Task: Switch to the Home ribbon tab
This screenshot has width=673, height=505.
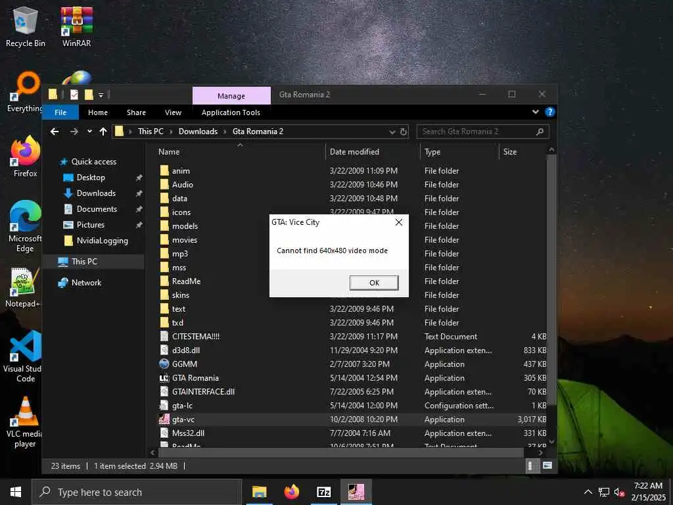Action: (98, 112)
